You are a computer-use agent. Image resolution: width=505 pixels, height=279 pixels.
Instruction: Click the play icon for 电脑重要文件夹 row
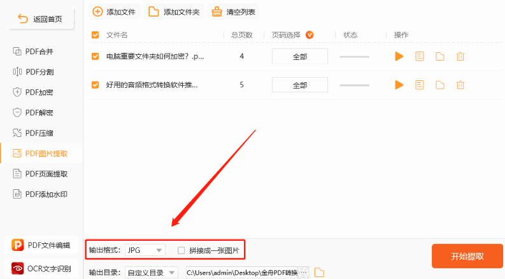[399, 57]
